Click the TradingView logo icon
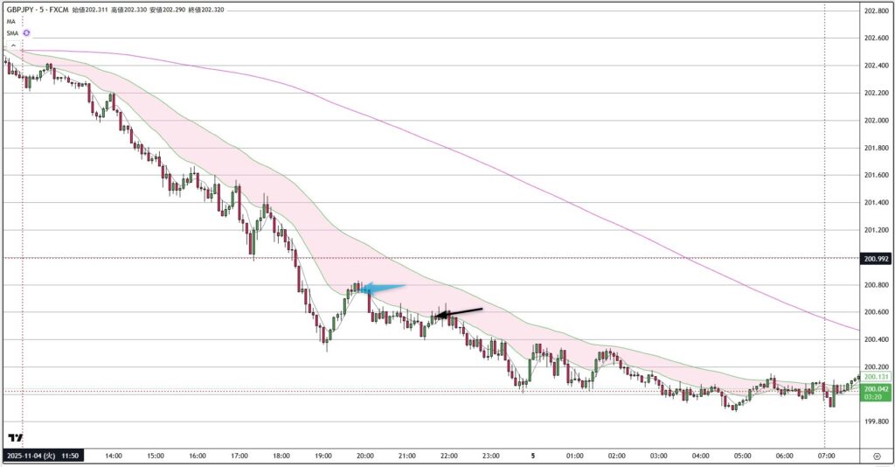 click(x=16, y=438)
